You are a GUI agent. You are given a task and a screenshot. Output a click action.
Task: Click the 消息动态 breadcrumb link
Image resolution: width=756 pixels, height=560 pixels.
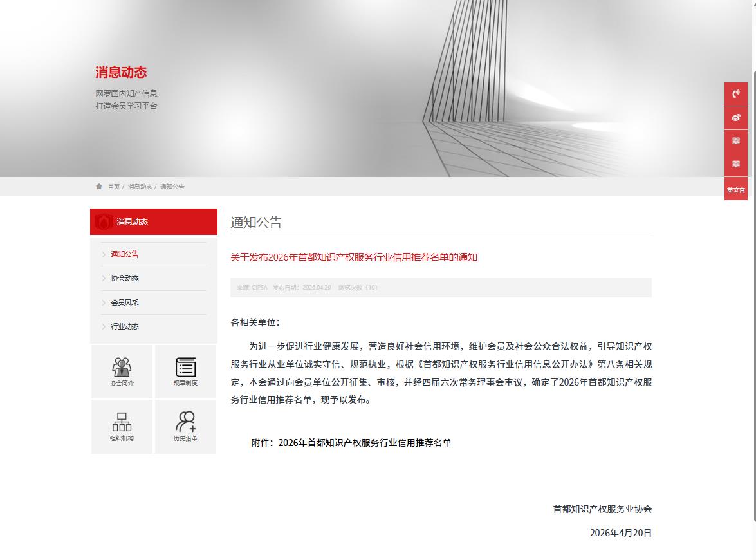pyautogui.click(x=140, y=187)
